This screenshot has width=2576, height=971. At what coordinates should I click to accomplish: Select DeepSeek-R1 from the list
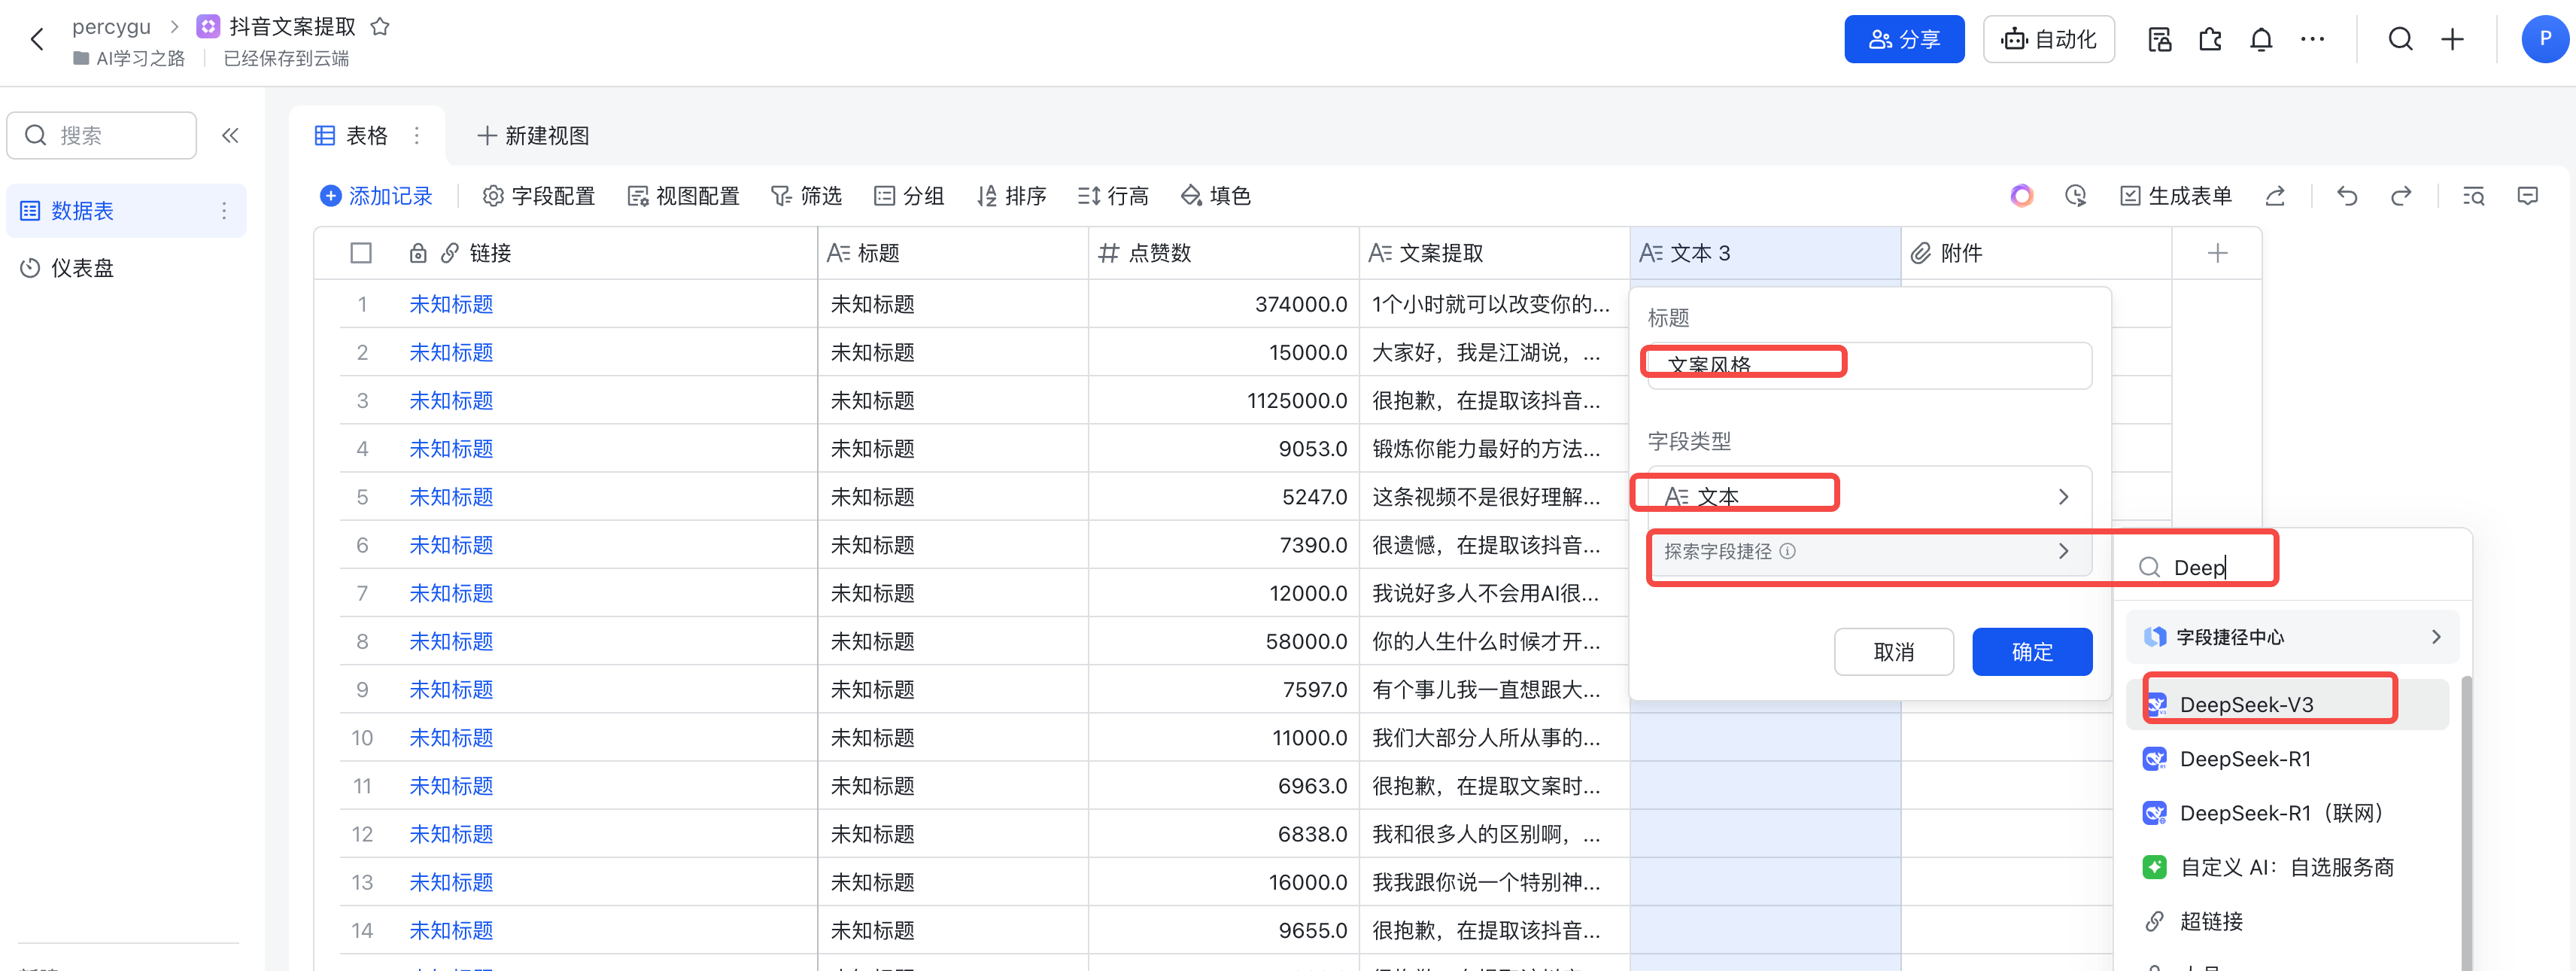pos(2288,759)
